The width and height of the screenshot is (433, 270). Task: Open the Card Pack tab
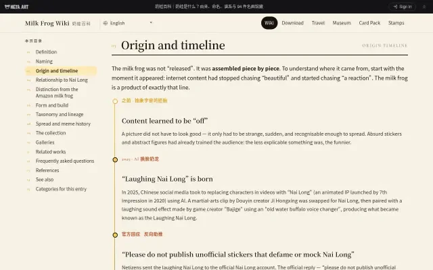[369, 23]
